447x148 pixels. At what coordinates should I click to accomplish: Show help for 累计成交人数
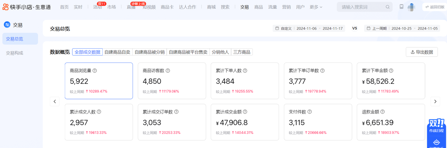[x=99, y=112]
